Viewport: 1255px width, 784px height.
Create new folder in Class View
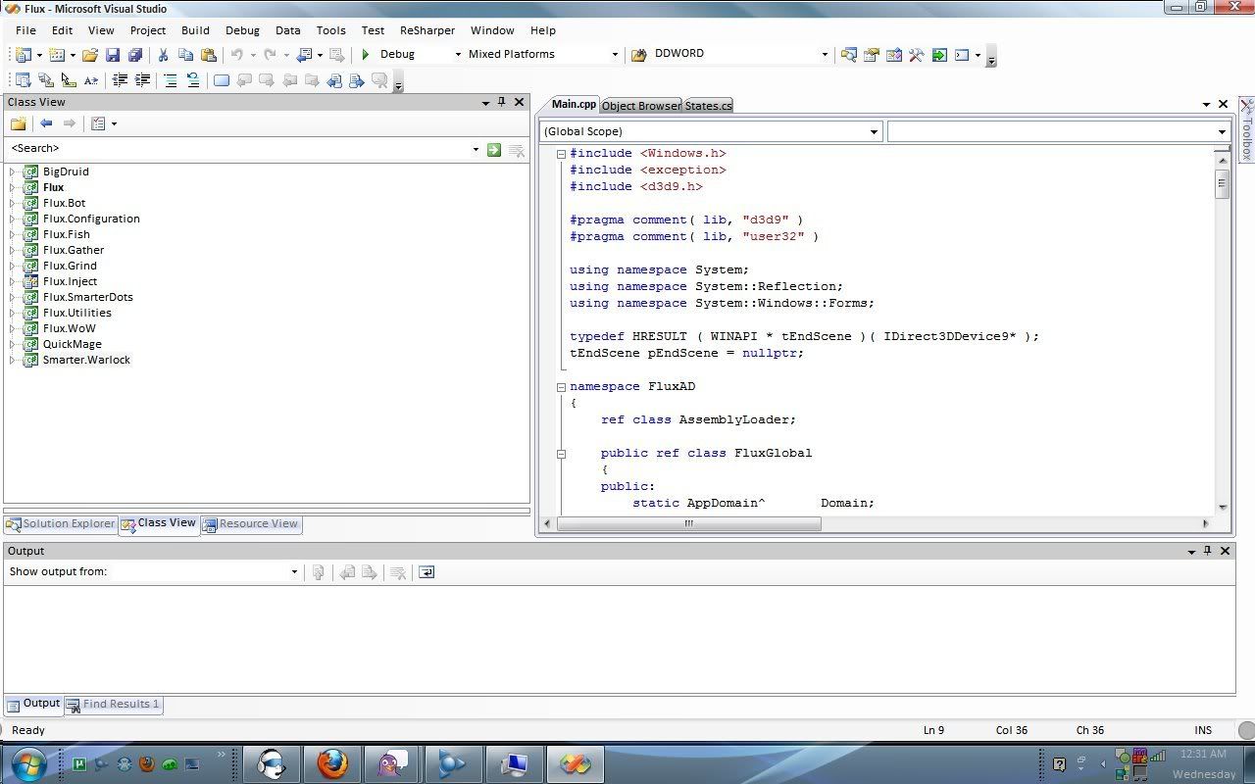pyautogui.click(x=18, y=123)
